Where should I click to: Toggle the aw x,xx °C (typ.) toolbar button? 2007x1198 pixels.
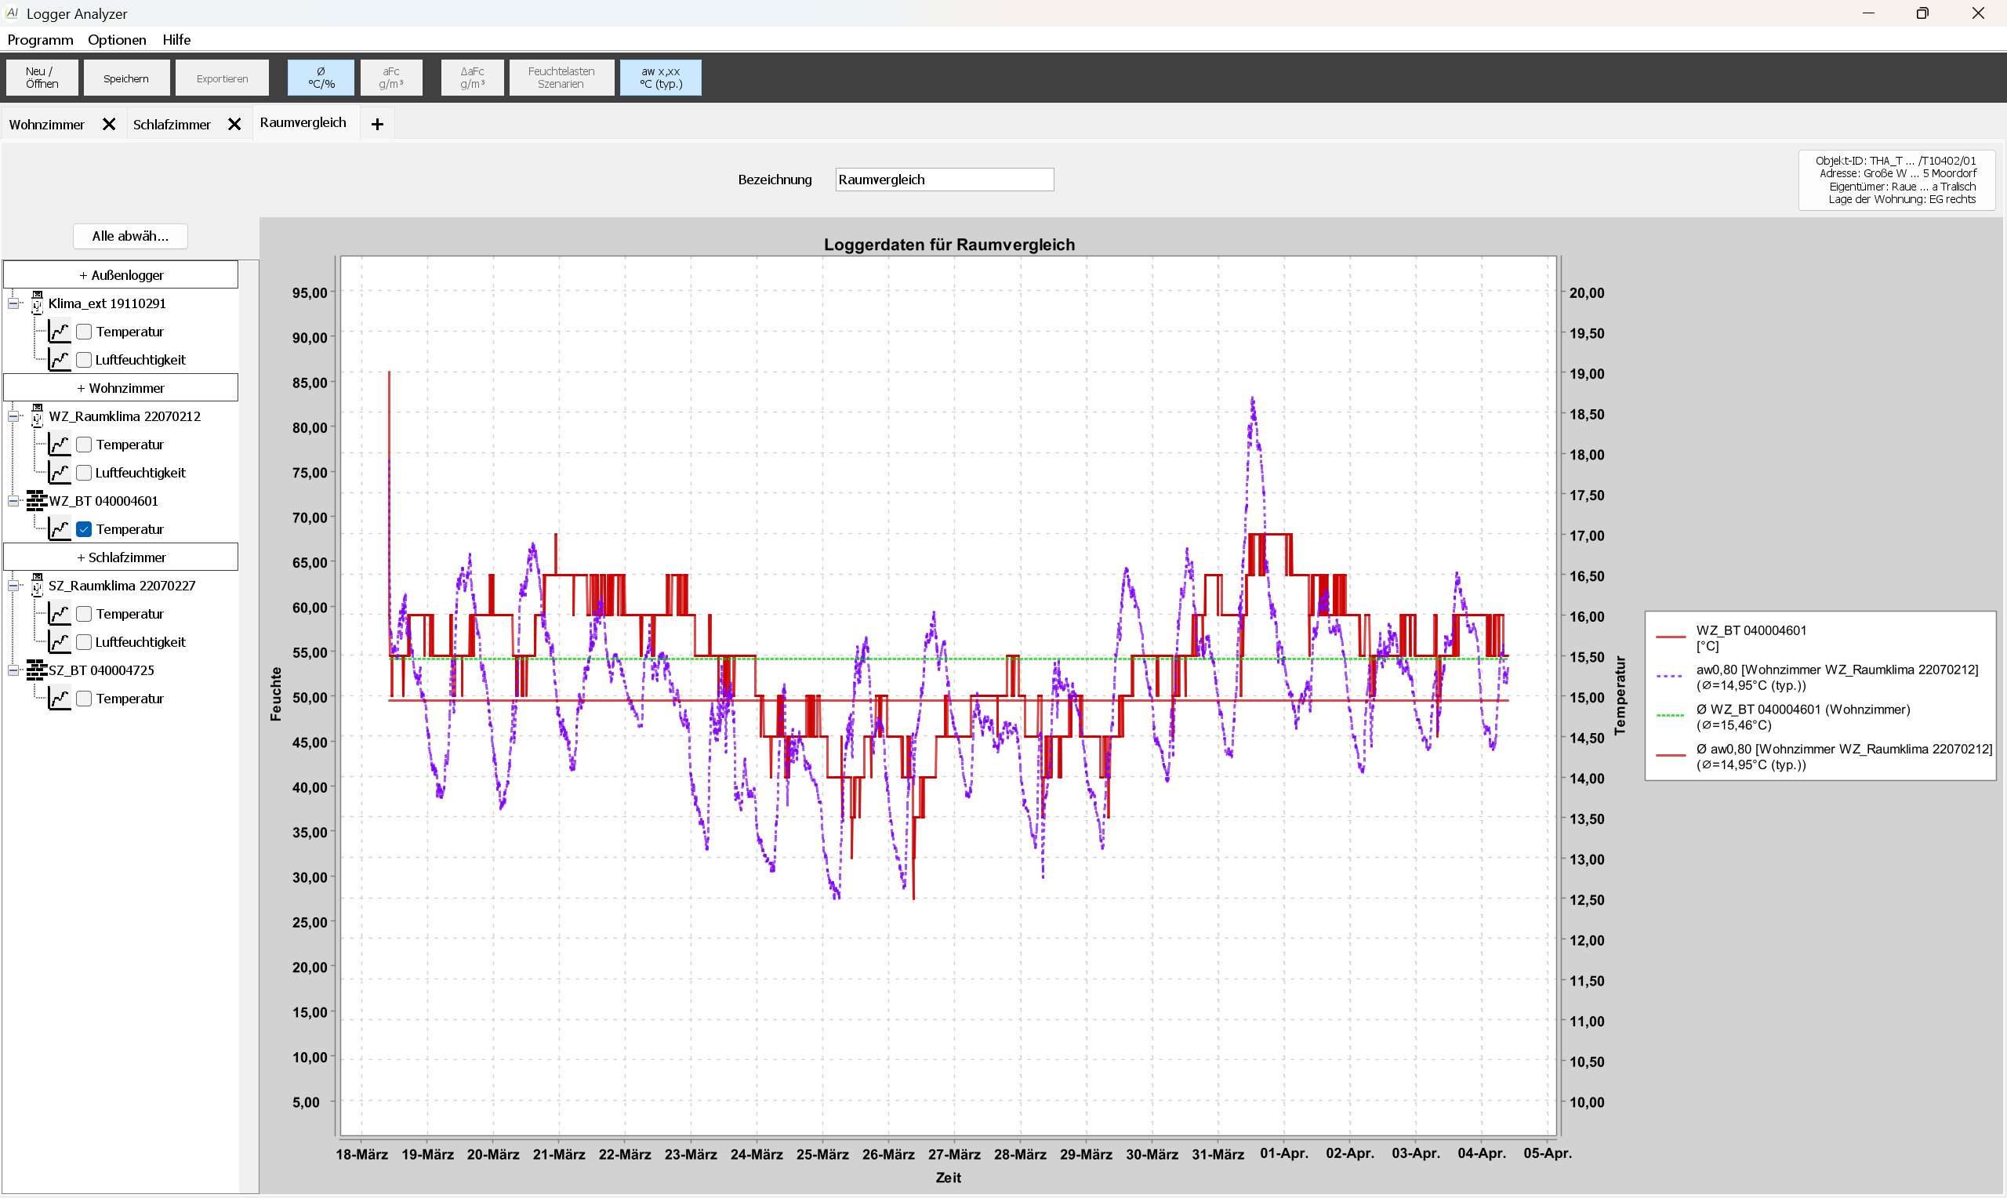tap(660, 78)
